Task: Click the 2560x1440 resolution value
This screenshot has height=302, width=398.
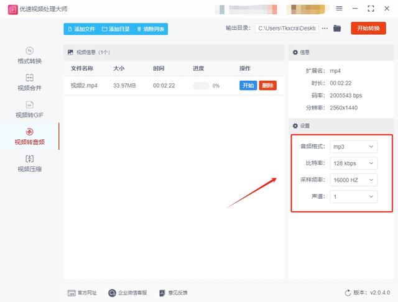Action: point(343,108)
